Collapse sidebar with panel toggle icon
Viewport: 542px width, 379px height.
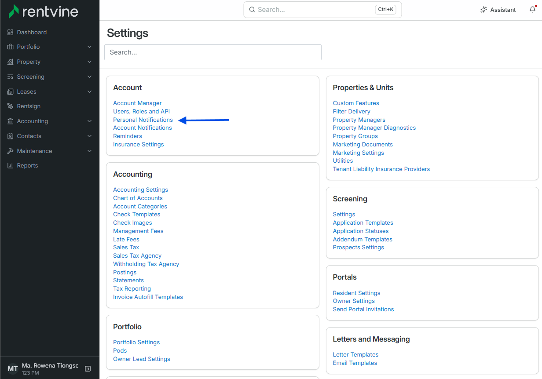pos(88,369)
